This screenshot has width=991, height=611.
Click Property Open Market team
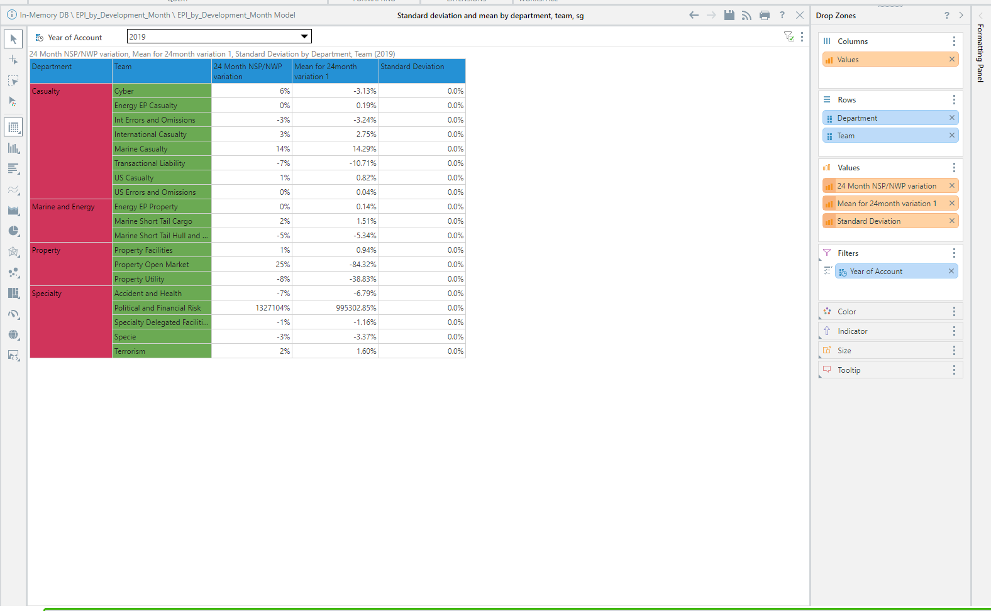(x=162, y=264)
